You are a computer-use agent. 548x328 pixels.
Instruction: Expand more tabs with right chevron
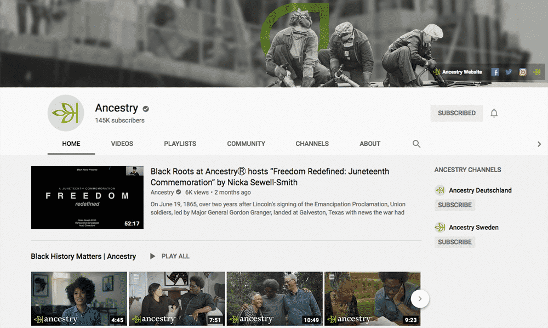click(539, 144)
